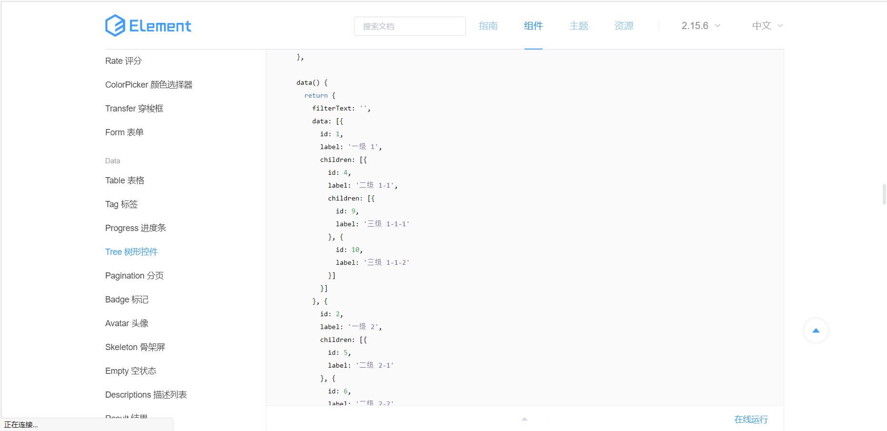This screenshot has width=887, height=431.
Task: Go to Pagination 分页 in the sidebar
Action: click(x=134, y=276)
